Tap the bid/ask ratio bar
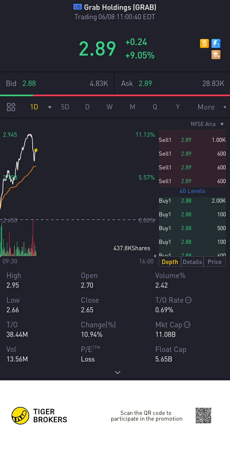 coord(115,95)
